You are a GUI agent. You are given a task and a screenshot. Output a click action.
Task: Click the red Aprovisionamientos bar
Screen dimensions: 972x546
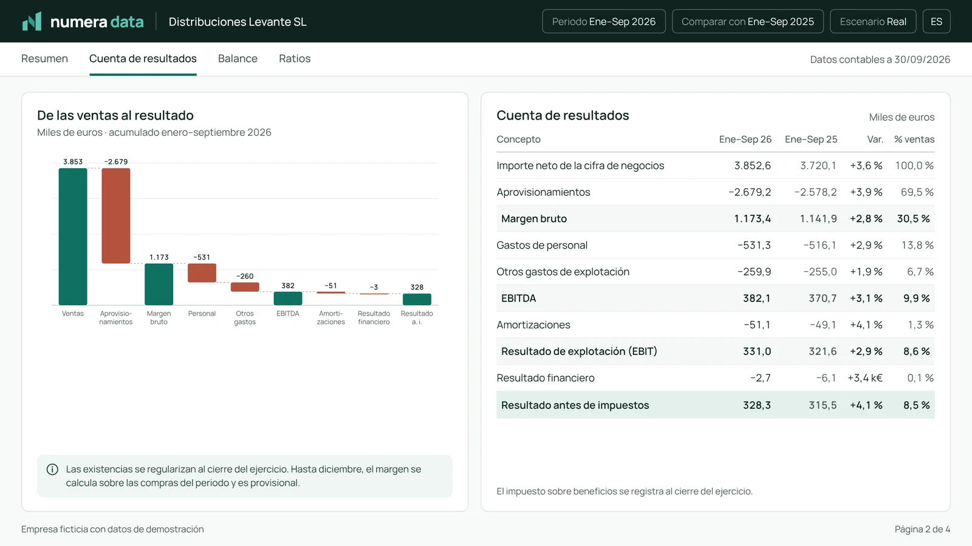116,216
